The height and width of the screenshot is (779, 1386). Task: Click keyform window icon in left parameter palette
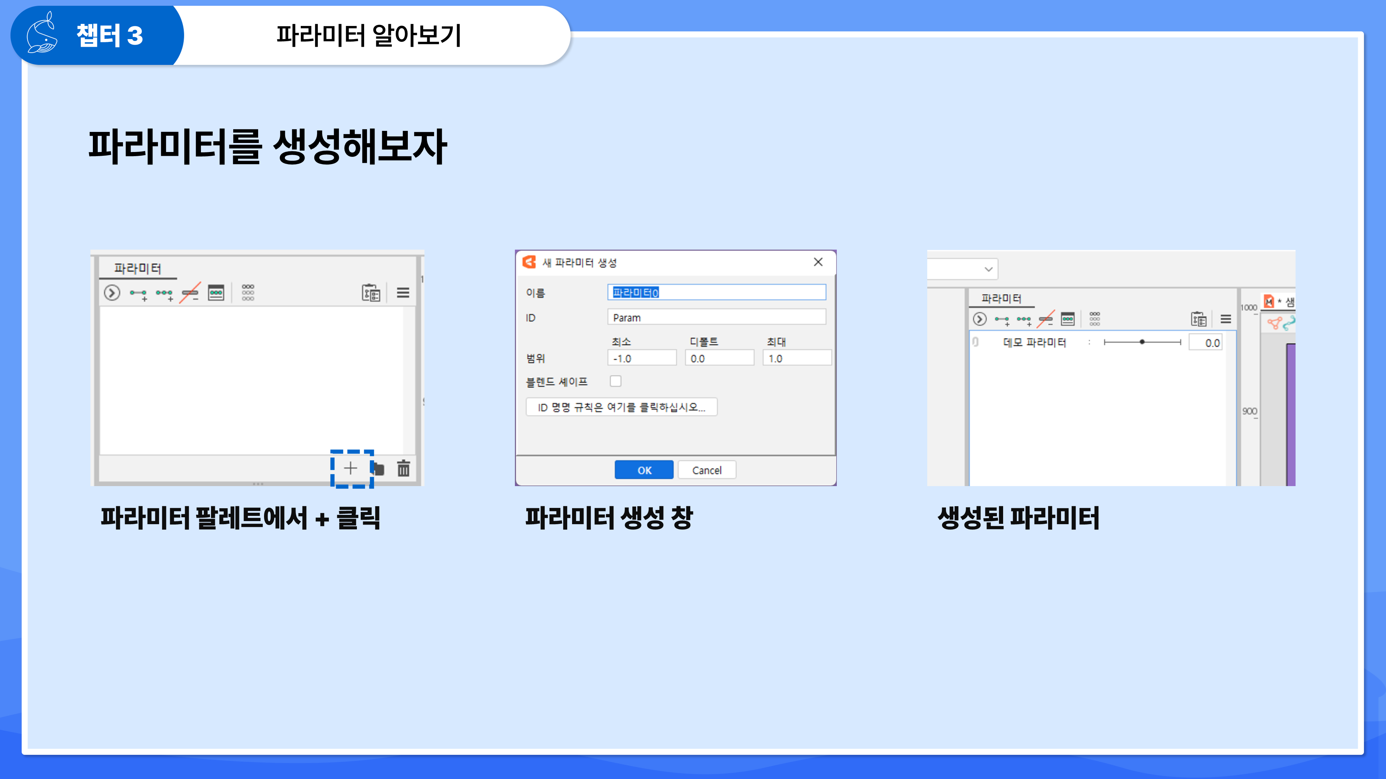(x=216, y=293)
